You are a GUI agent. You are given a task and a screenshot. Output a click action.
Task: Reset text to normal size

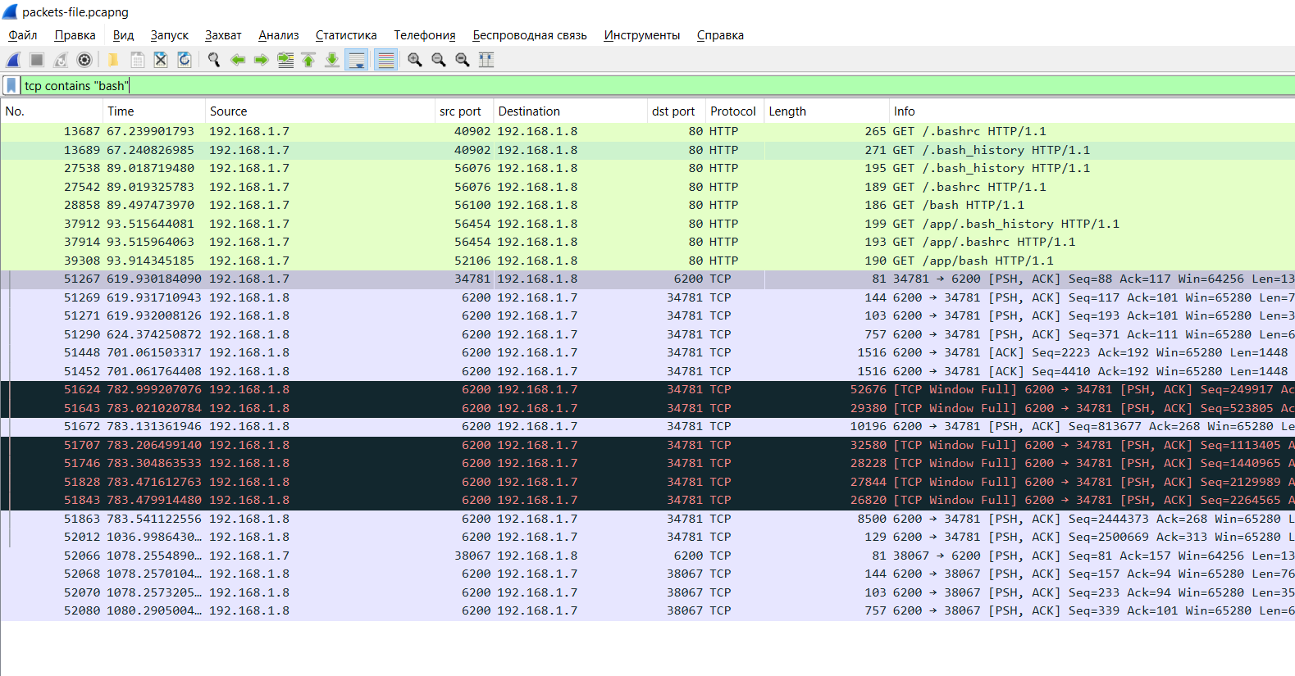(x=463, y=60)
